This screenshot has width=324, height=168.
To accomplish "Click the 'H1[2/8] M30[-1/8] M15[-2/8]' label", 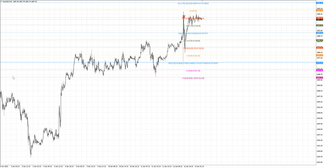I will tap(193, 78).
